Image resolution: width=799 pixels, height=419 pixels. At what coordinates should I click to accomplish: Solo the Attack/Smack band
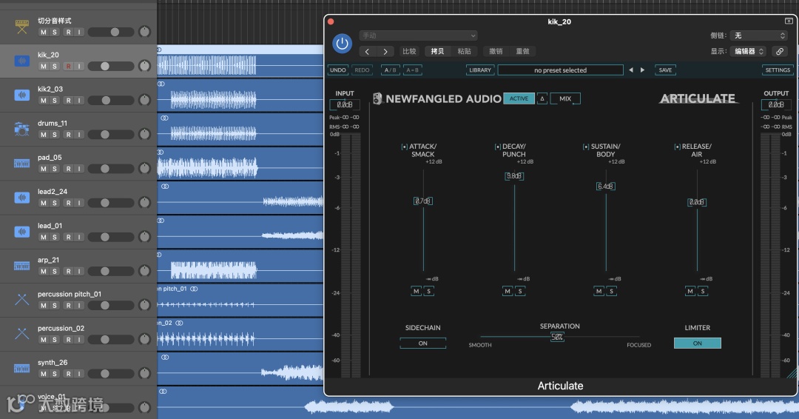point(429,292)
